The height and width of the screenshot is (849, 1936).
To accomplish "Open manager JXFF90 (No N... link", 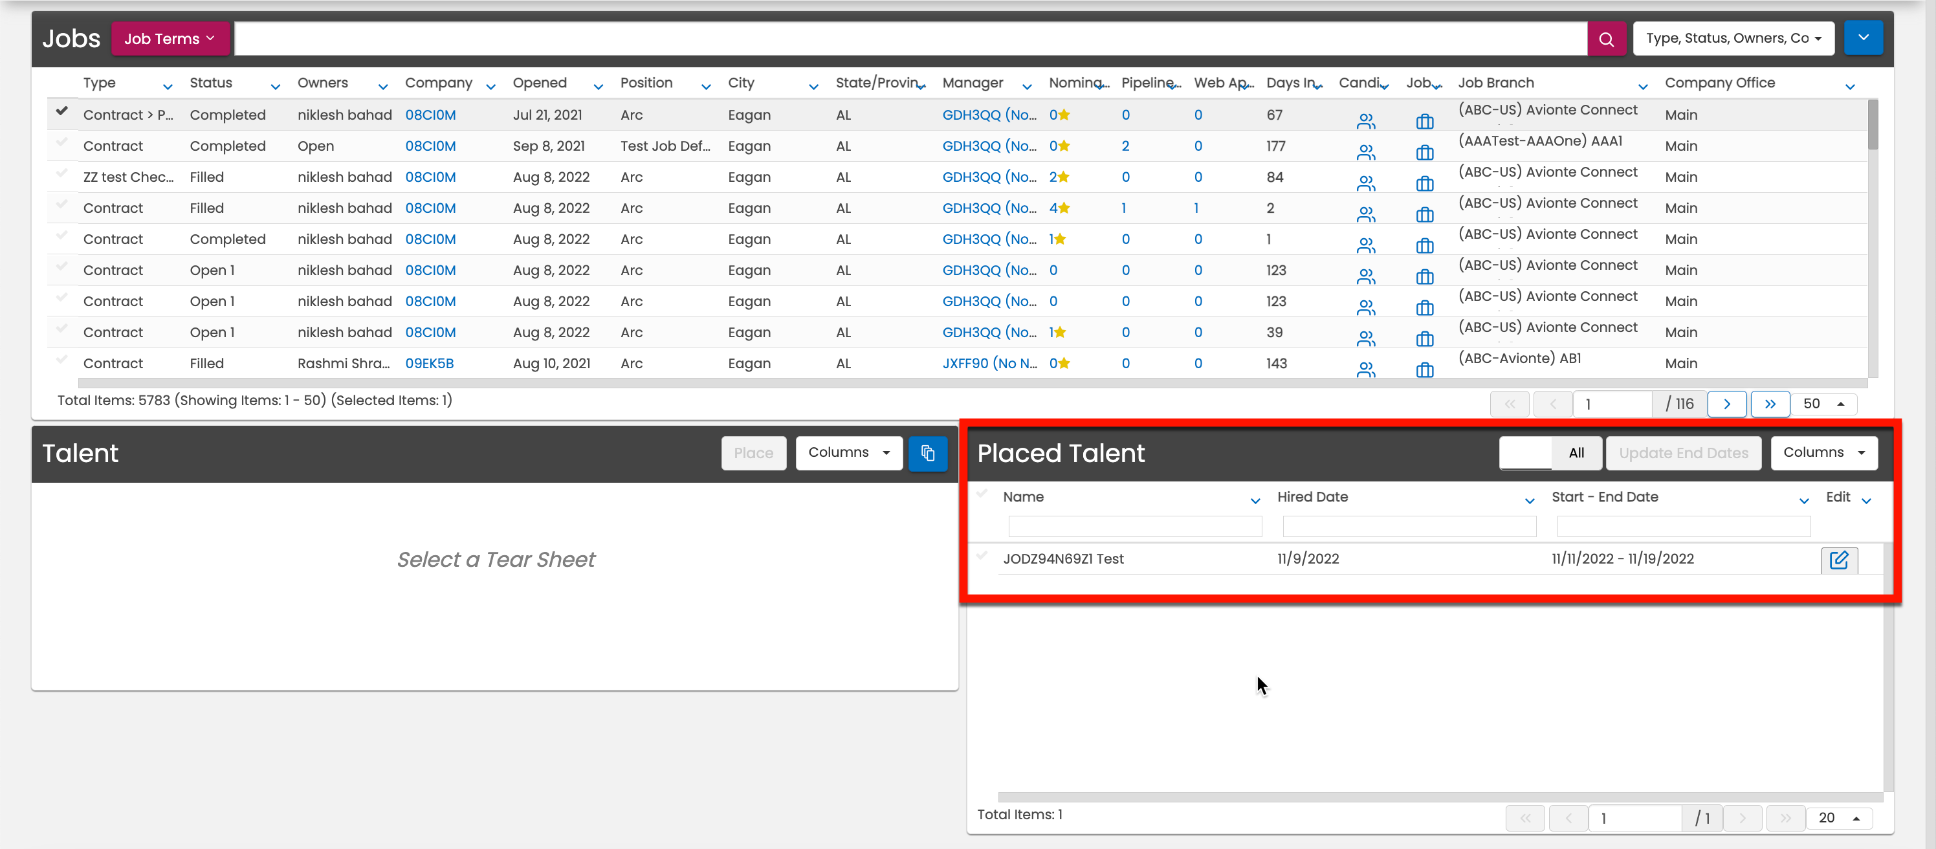I will [989, 364].
